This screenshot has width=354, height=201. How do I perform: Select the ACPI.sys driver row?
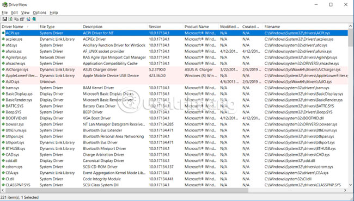174,33
